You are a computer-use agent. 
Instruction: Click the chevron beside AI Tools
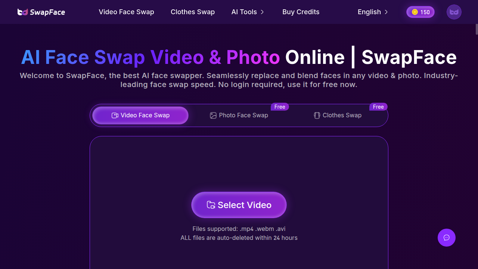262,12
